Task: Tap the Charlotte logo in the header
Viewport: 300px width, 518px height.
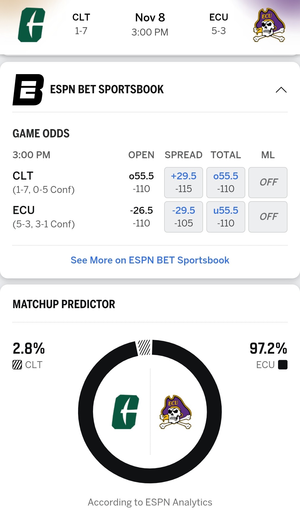Action: (x=31, y=25)
